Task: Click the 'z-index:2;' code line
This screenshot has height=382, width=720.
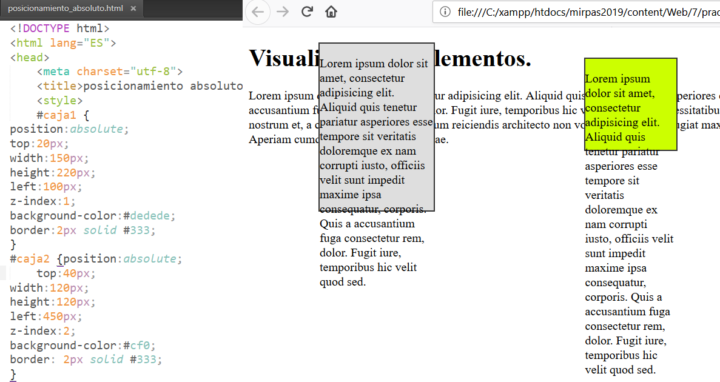Action: click(x=43, y=330)
